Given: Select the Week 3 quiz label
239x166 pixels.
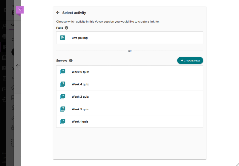Looking at the screenshot, I should tap(80, 97).
